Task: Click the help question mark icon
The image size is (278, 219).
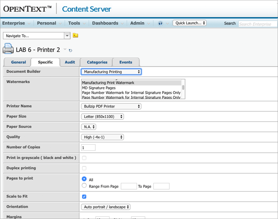Action: point(160,23)
